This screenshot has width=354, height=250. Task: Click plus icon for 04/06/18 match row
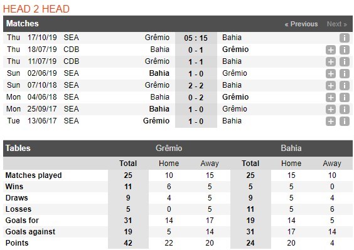coord(331,98)
